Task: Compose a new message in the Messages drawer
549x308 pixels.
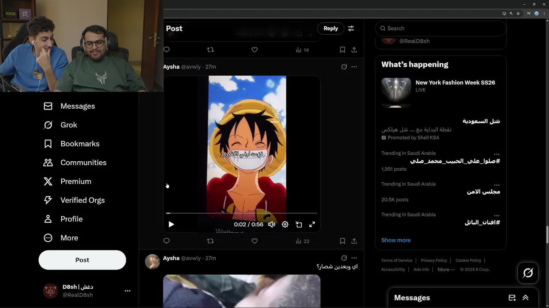Action: click(512, 298)
